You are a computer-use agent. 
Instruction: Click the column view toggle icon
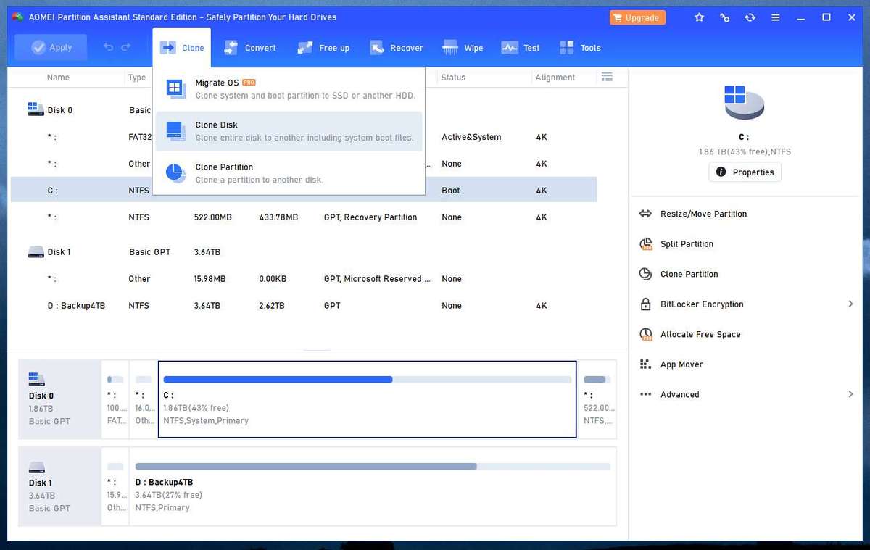608,77
